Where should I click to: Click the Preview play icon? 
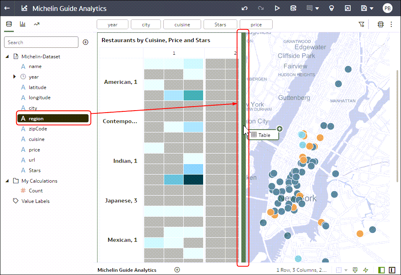click(277, 9)
